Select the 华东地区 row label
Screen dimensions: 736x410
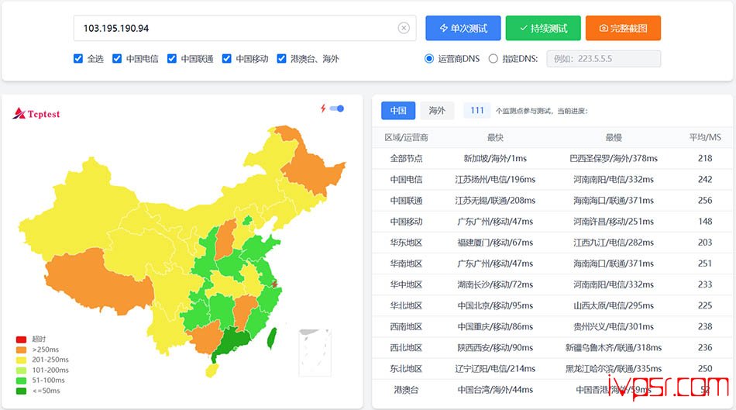click(406, 243)
